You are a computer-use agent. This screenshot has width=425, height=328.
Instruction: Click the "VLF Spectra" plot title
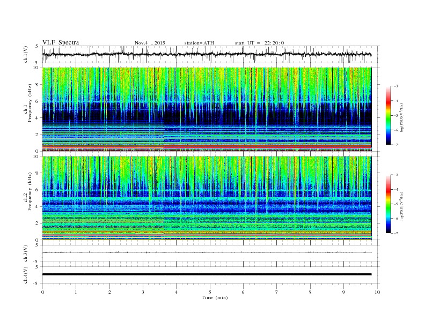61,42
